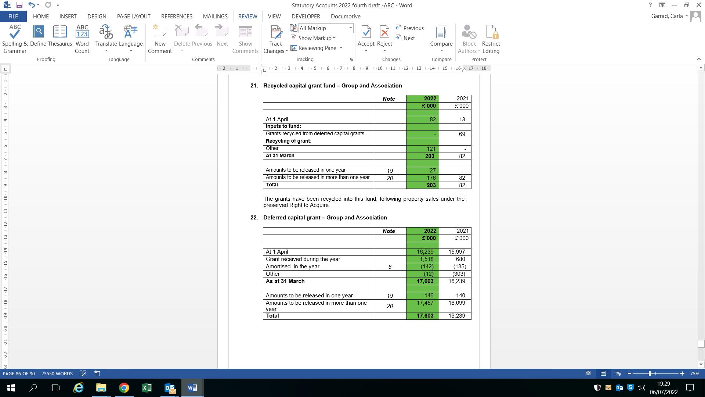Screen dimensions: 705x397
Task: Open the PAGE LAYOUT tab
Action: [134, 17]
